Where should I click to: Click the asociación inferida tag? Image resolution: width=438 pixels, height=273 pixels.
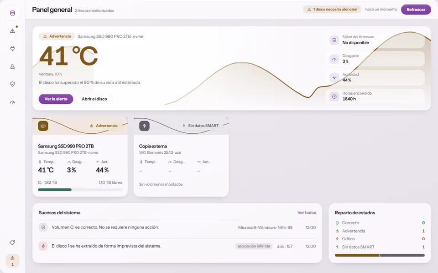(254, 246)
